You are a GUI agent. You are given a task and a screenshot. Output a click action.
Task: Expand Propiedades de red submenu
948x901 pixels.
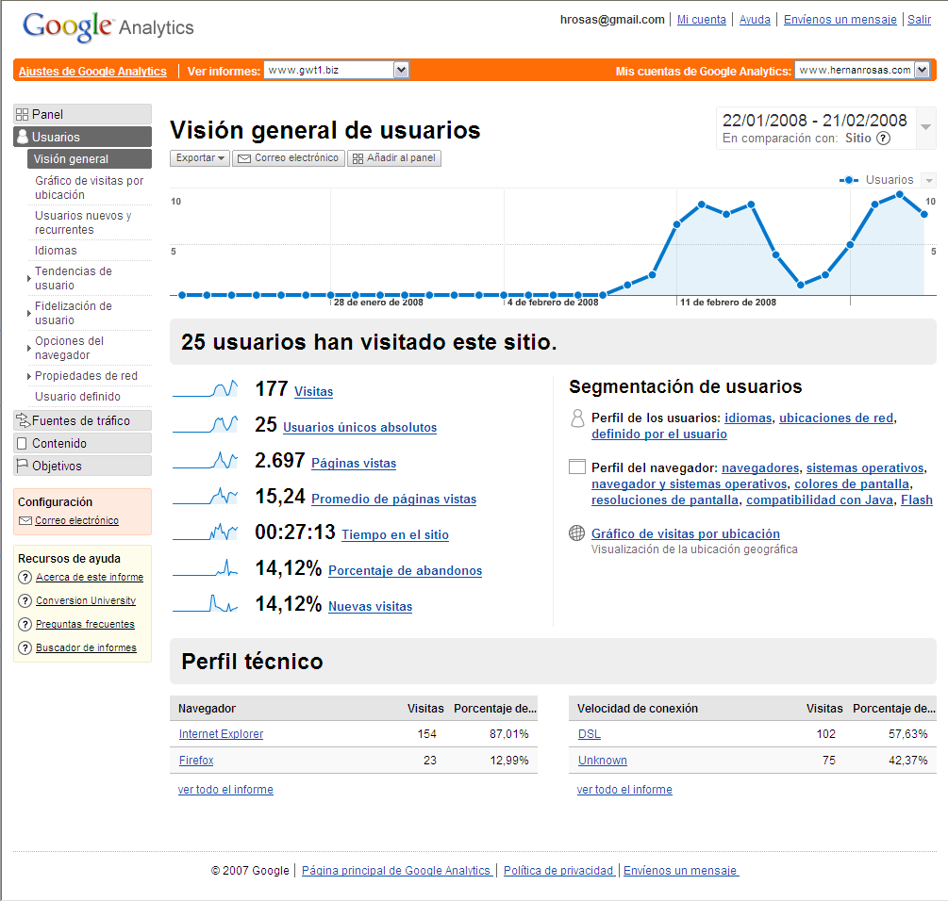tap(28, 376)
